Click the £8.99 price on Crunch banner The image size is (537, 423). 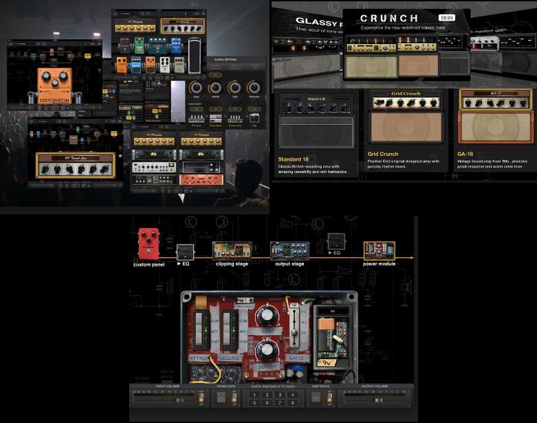click(x=447, y=17)
